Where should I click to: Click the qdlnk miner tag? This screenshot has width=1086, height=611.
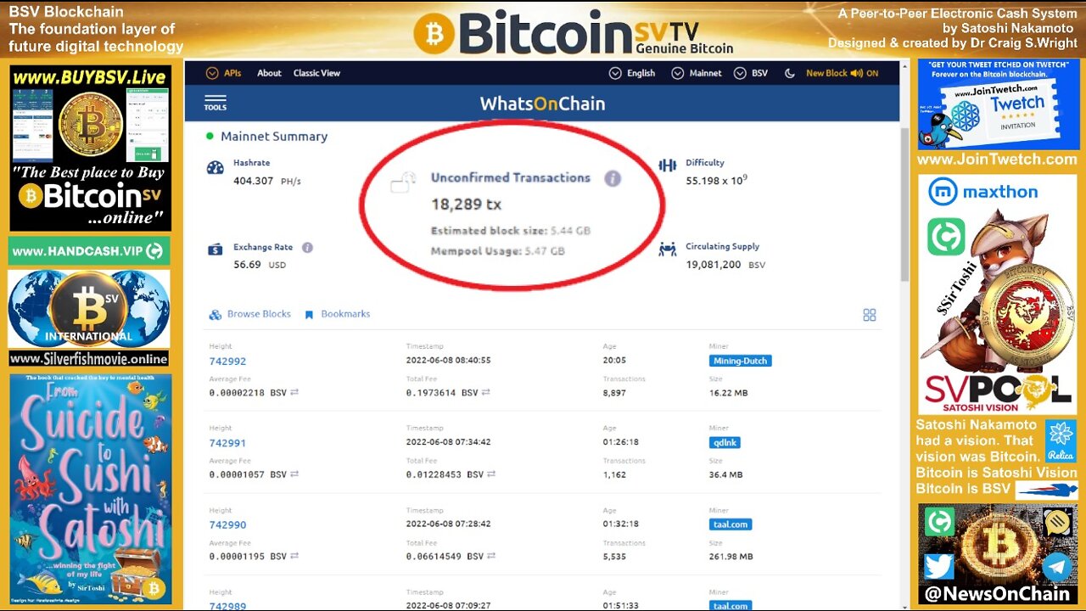pos(725,442)
